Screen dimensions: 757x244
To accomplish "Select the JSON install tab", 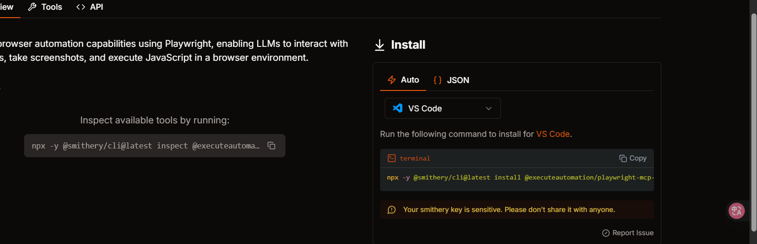I will [451, 80].
